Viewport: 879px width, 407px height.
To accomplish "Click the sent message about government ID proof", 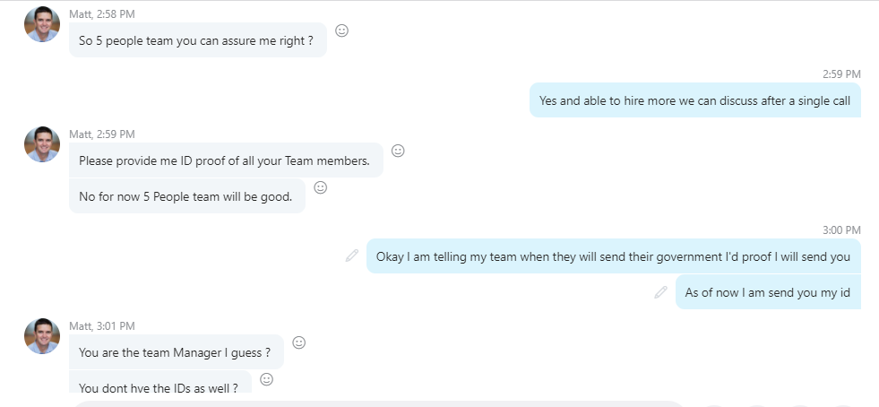I will pos(614,256).
